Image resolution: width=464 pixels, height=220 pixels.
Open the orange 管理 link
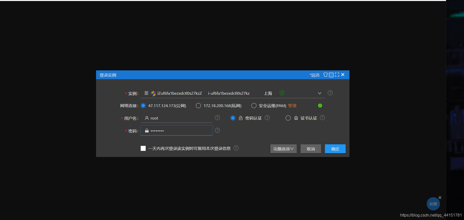point(292,106)
